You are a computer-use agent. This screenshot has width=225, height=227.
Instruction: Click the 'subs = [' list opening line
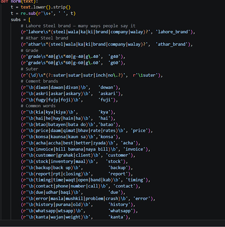[x=21, y=20]
